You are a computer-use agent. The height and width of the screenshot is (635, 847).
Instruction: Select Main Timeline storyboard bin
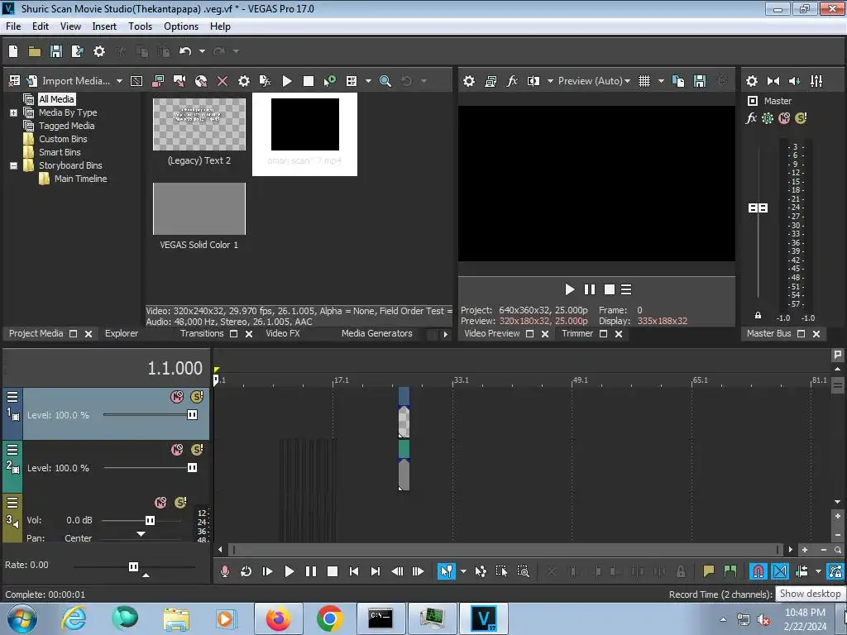click(80, 179)
